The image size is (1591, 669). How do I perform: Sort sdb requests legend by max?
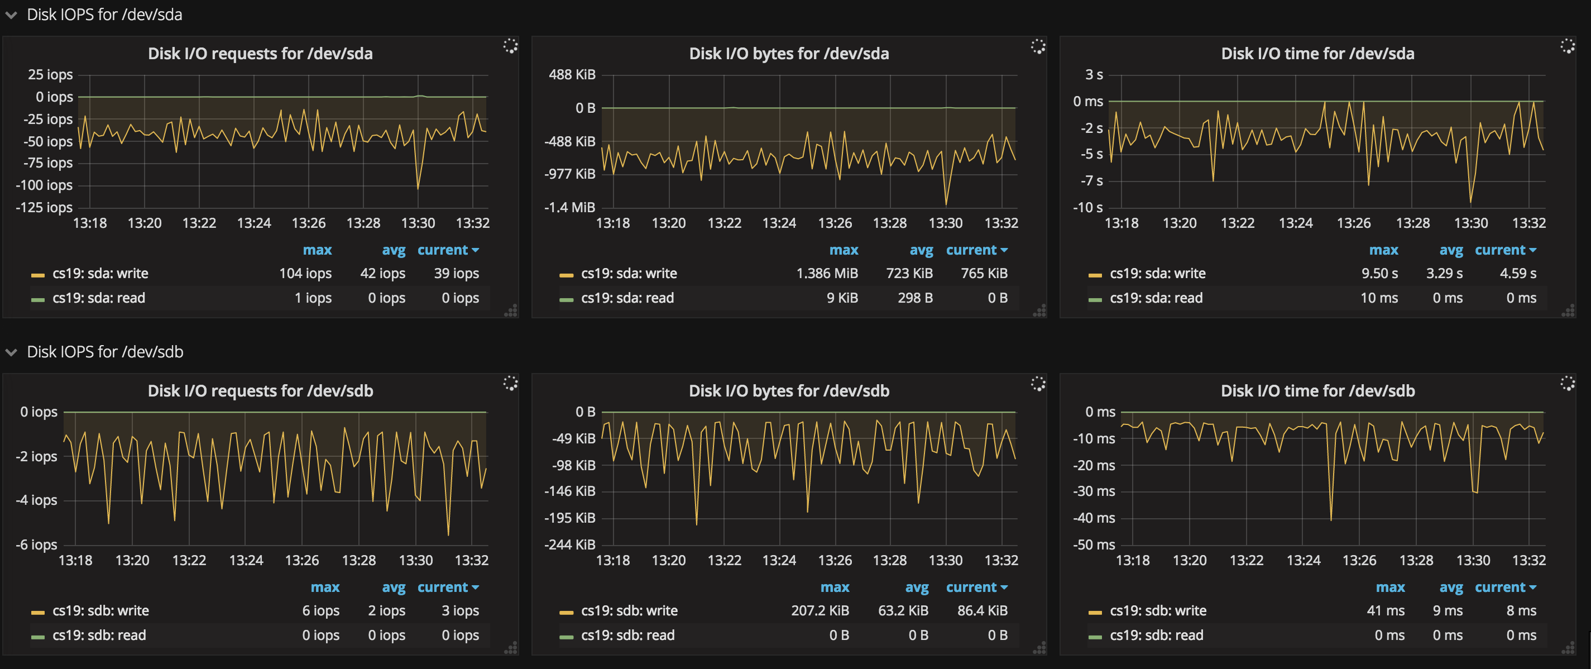325,587
